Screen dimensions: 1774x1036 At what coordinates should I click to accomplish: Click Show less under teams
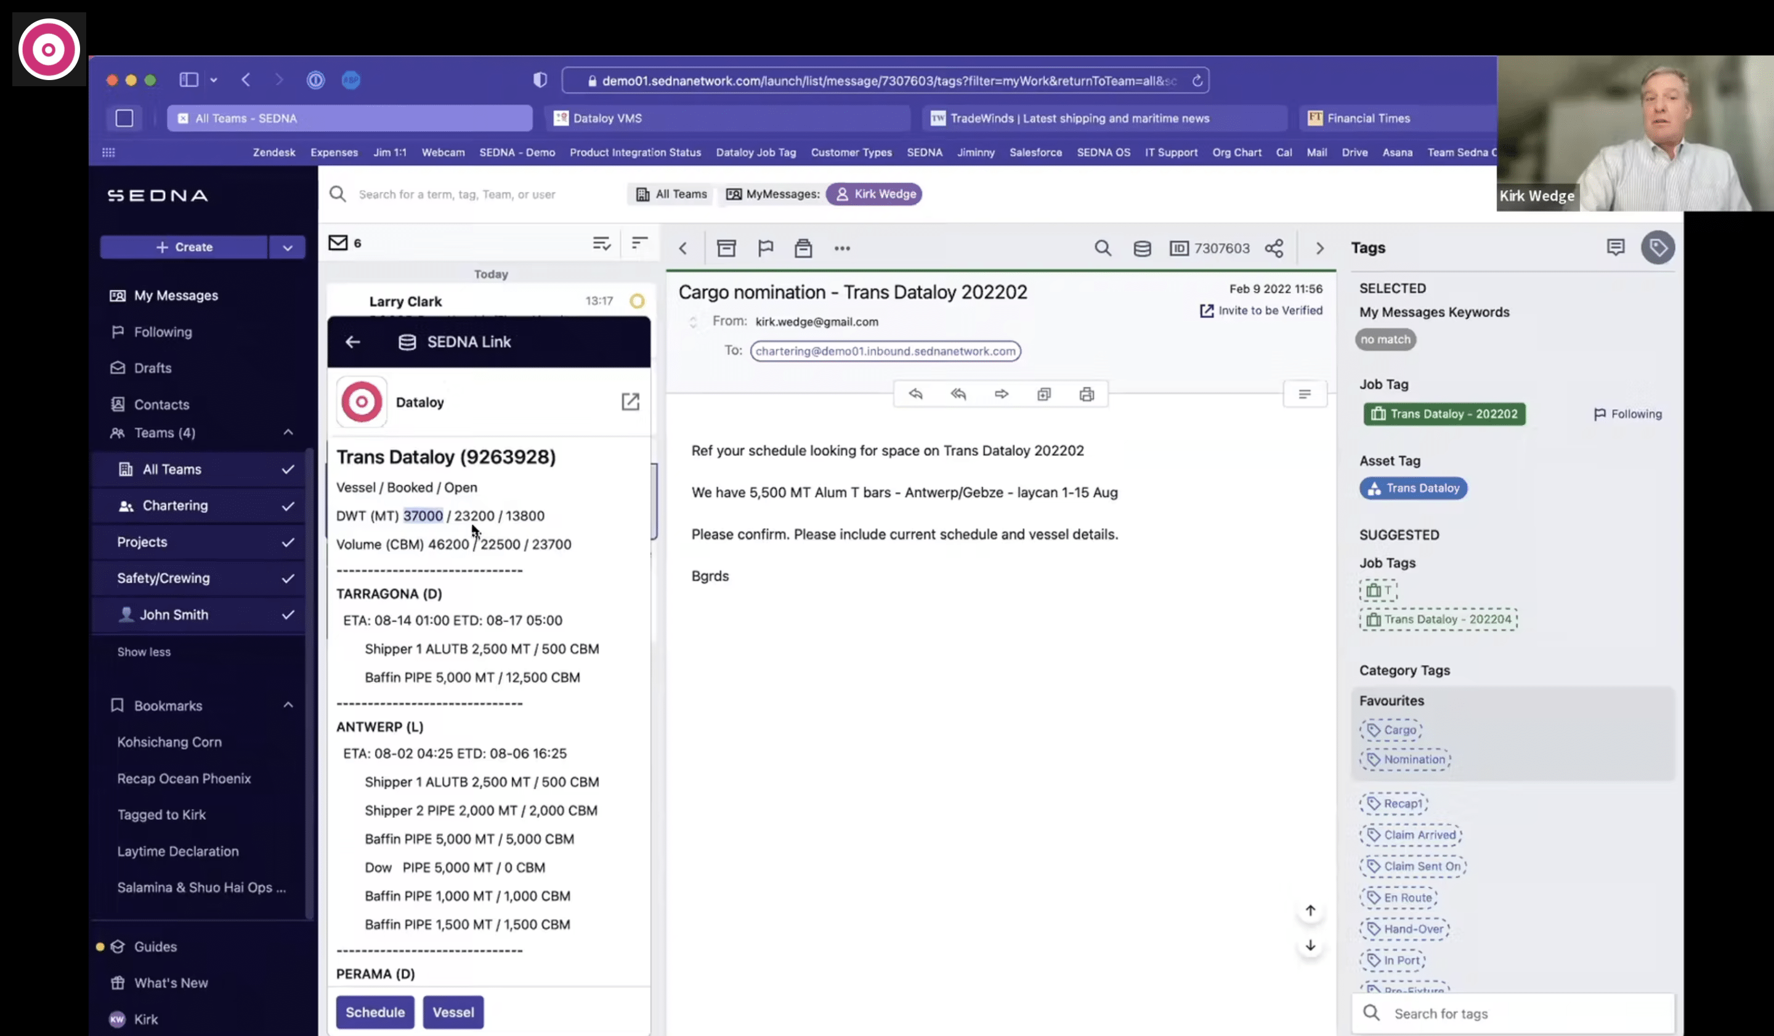(x=144, y=652)
